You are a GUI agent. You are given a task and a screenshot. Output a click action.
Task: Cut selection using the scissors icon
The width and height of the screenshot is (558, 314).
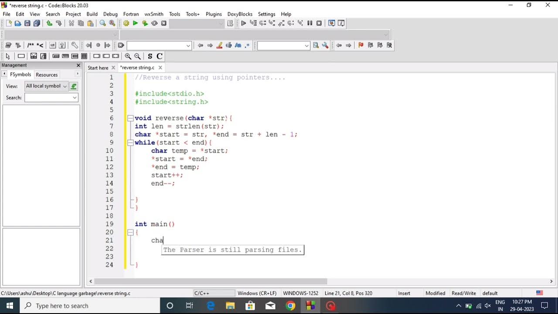tap(71, 23)
